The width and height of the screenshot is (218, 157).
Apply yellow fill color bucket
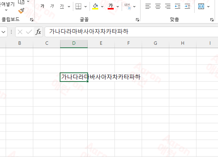95,6
